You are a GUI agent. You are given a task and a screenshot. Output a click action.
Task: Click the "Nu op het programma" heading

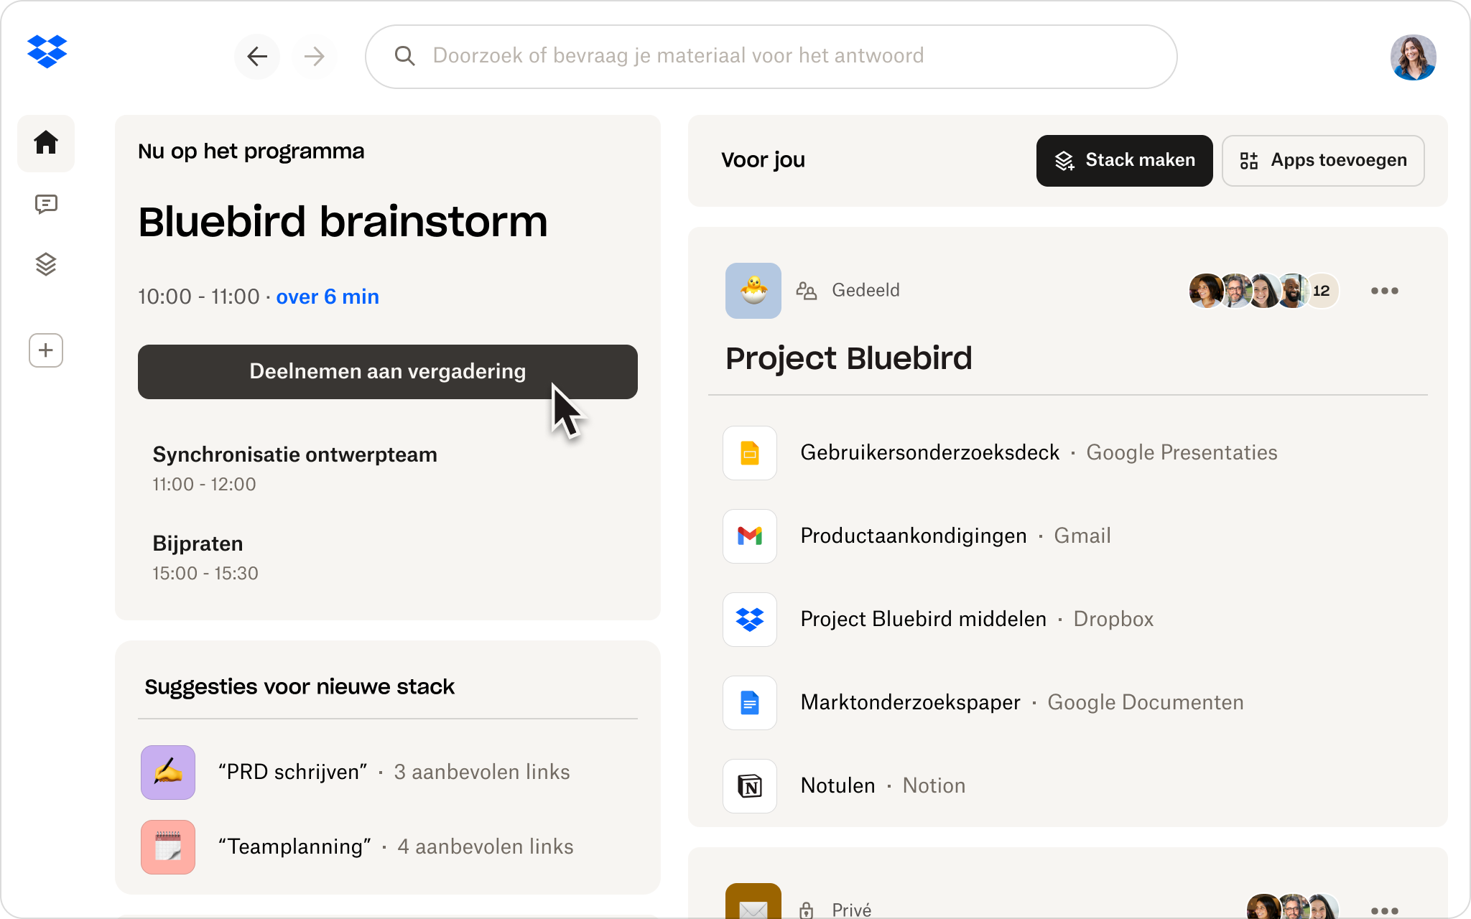point(251,151)
